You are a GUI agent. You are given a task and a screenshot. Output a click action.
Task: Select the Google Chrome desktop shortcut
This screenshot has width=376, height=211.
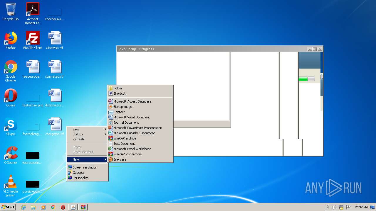[11, 71]
